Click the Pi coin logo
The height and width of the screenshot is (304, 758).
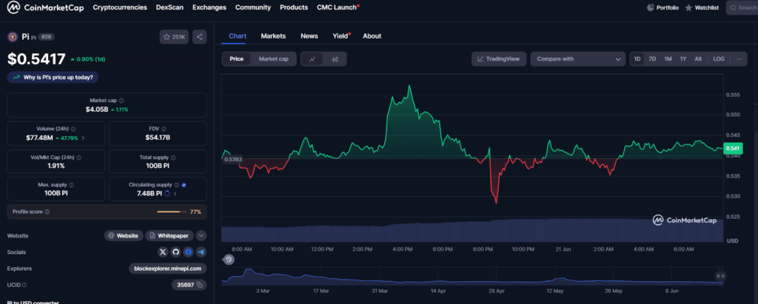point(13,37)
